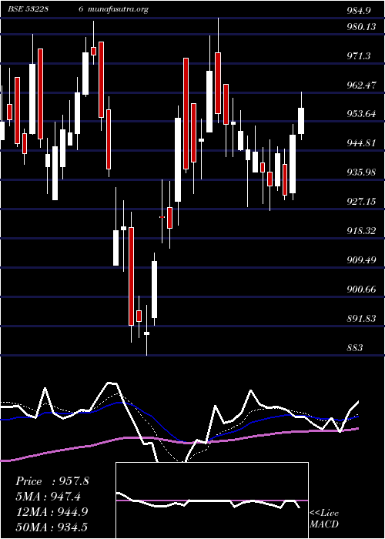Screen dimensions: 385x539
Task: Click the last white candlestick on the right
Action: tap(301, 121)
